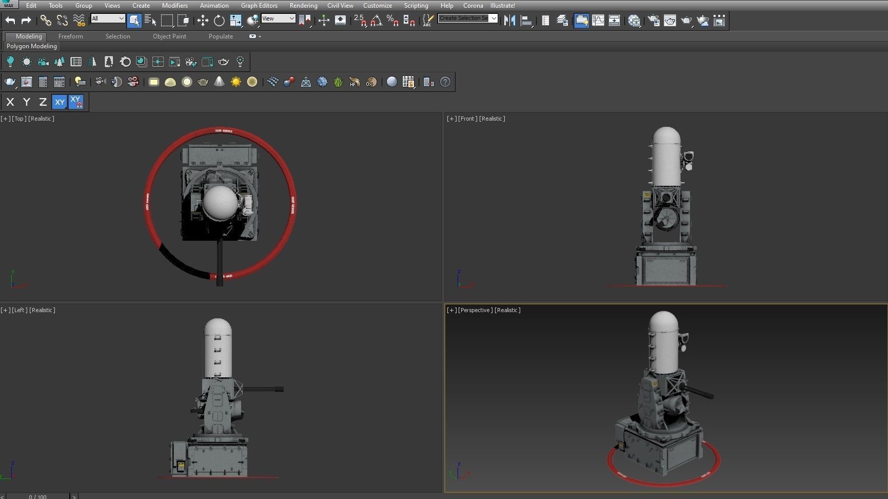Open the Corona menu
Viewport: 888px width, 499px height.
click(473, 5)
